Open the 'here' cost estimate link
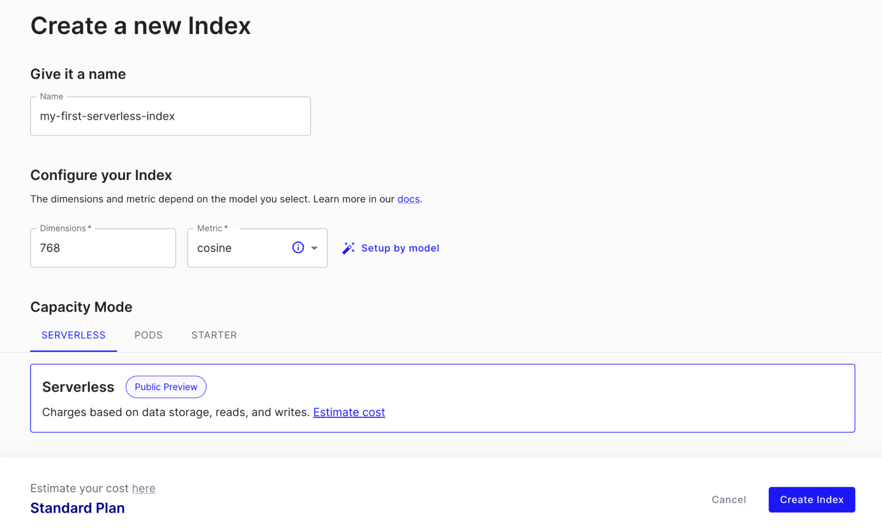The width and height of the screenshot is (882, 529). pyautogui.click(x=143, y=488)
